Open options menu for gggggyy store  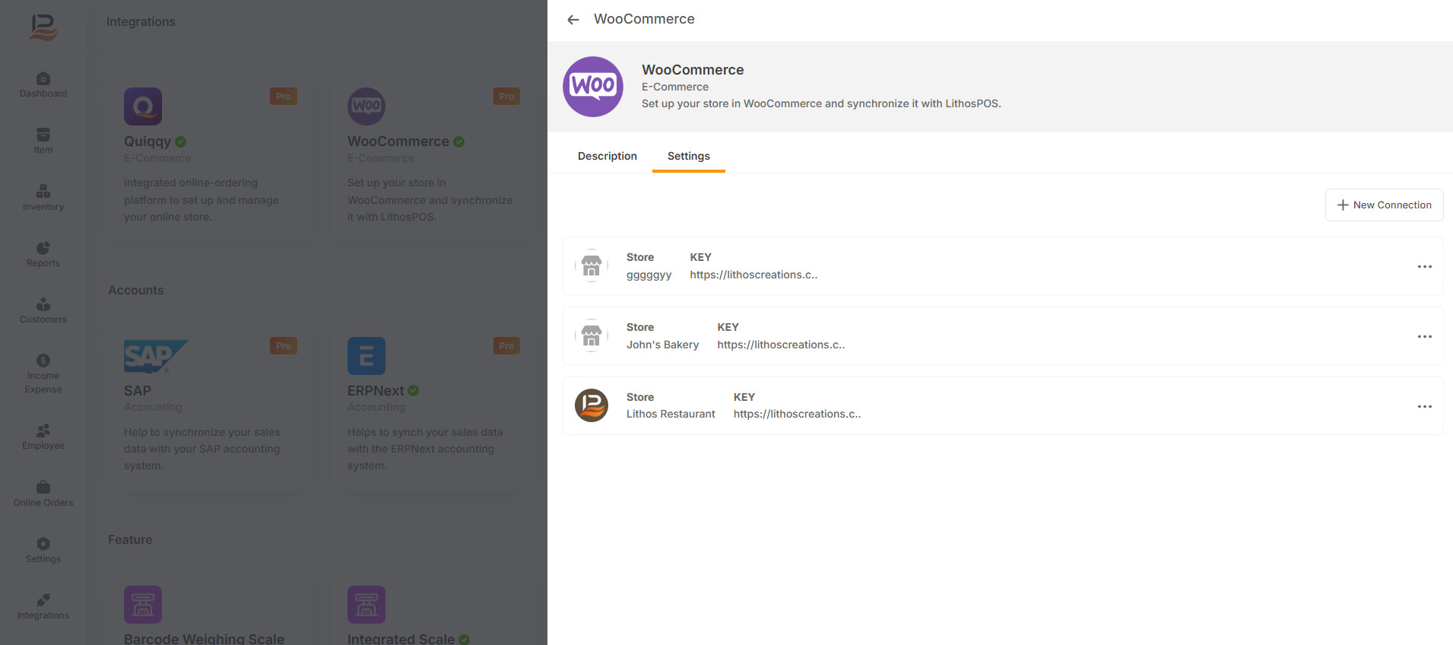(1424, 267)
